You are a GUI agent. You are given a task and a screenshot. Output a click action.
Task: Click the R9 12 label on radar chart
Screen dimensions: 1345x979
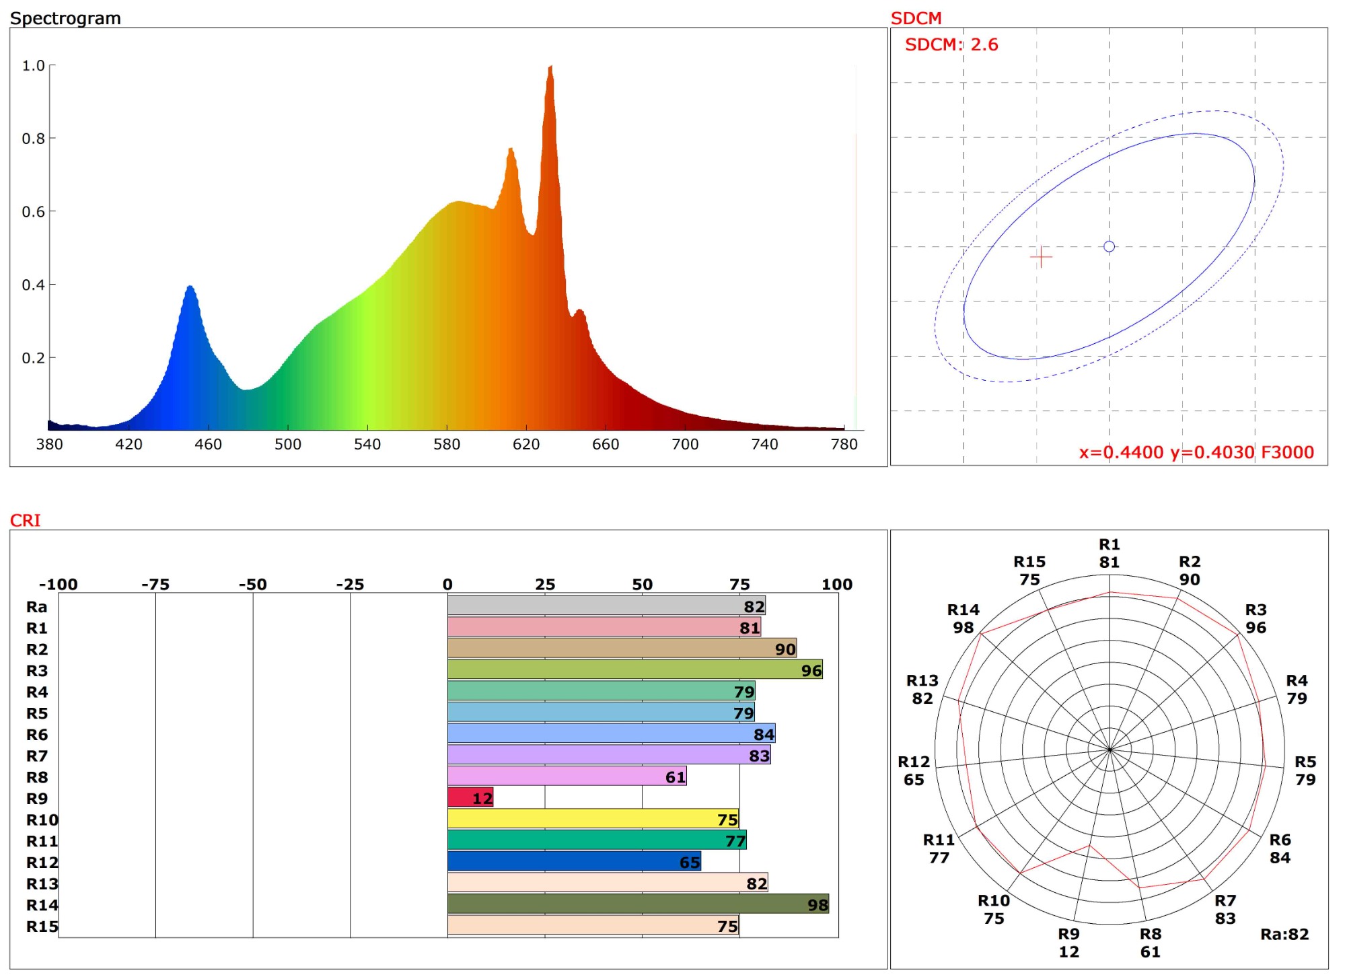click(x=1068, y=943)
